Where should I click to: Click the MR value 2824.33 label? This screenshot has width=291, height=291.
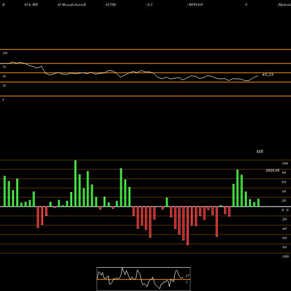coord(272,171)
